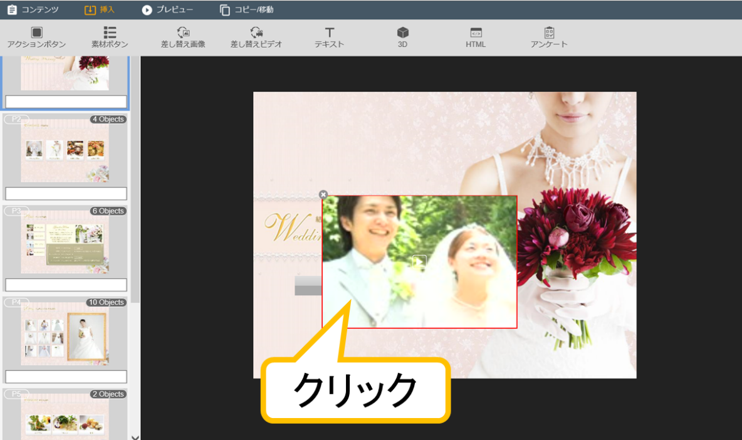The image size is (742, 440).
Task: Click the アクションボタン insert icon
Action: coord(36,33)
